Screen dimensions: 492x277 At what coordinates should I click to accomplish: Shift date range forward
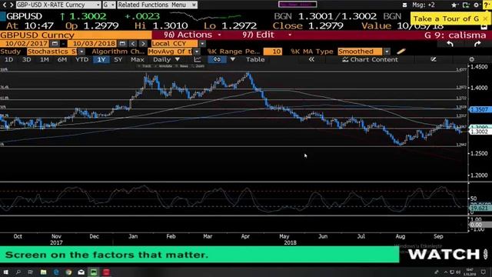(x=143, y=43)
